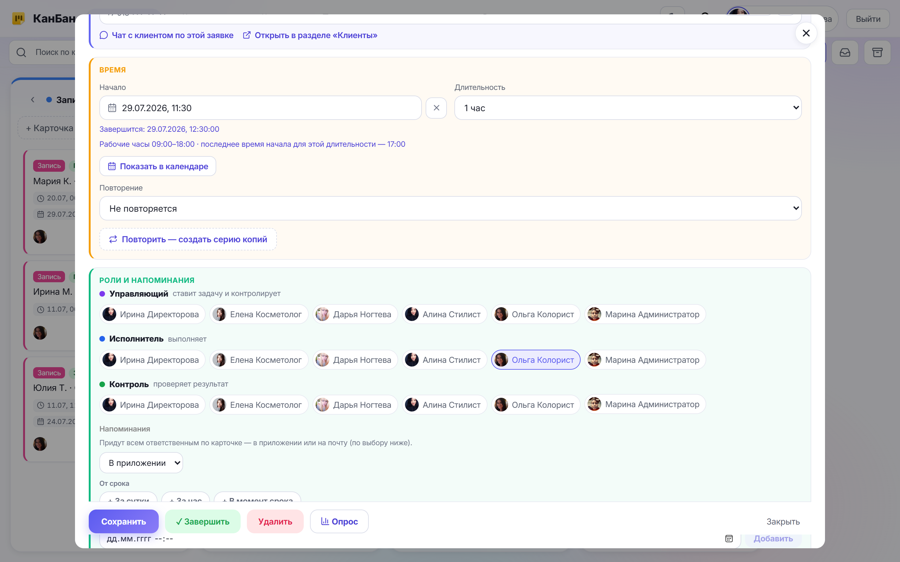Click the КанБан logo icon
The image size is (900, 562).
pyautogui.click(x=19, y=19)
